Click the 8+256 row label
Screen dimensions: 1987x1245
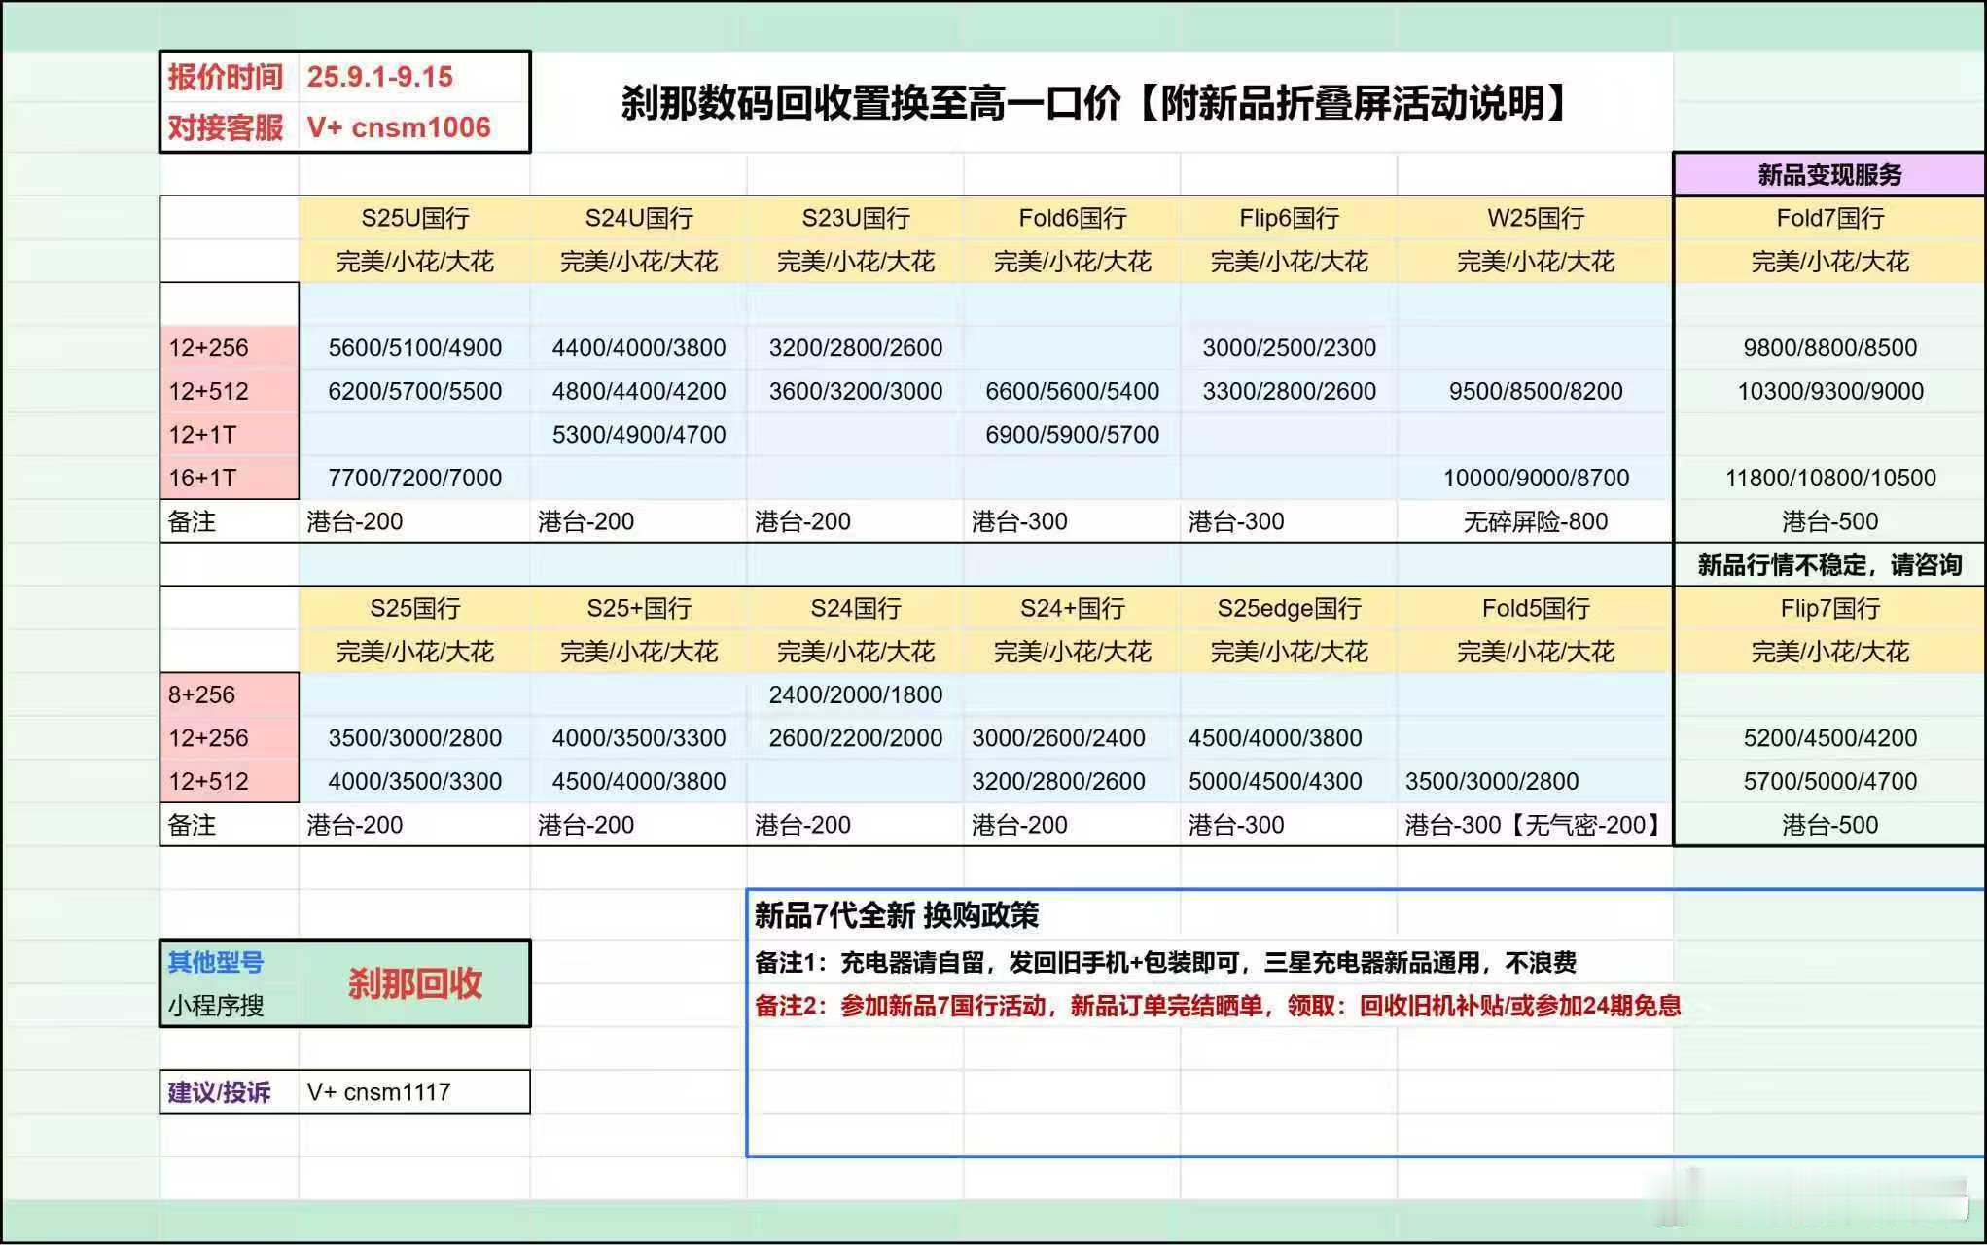point(230,694)
